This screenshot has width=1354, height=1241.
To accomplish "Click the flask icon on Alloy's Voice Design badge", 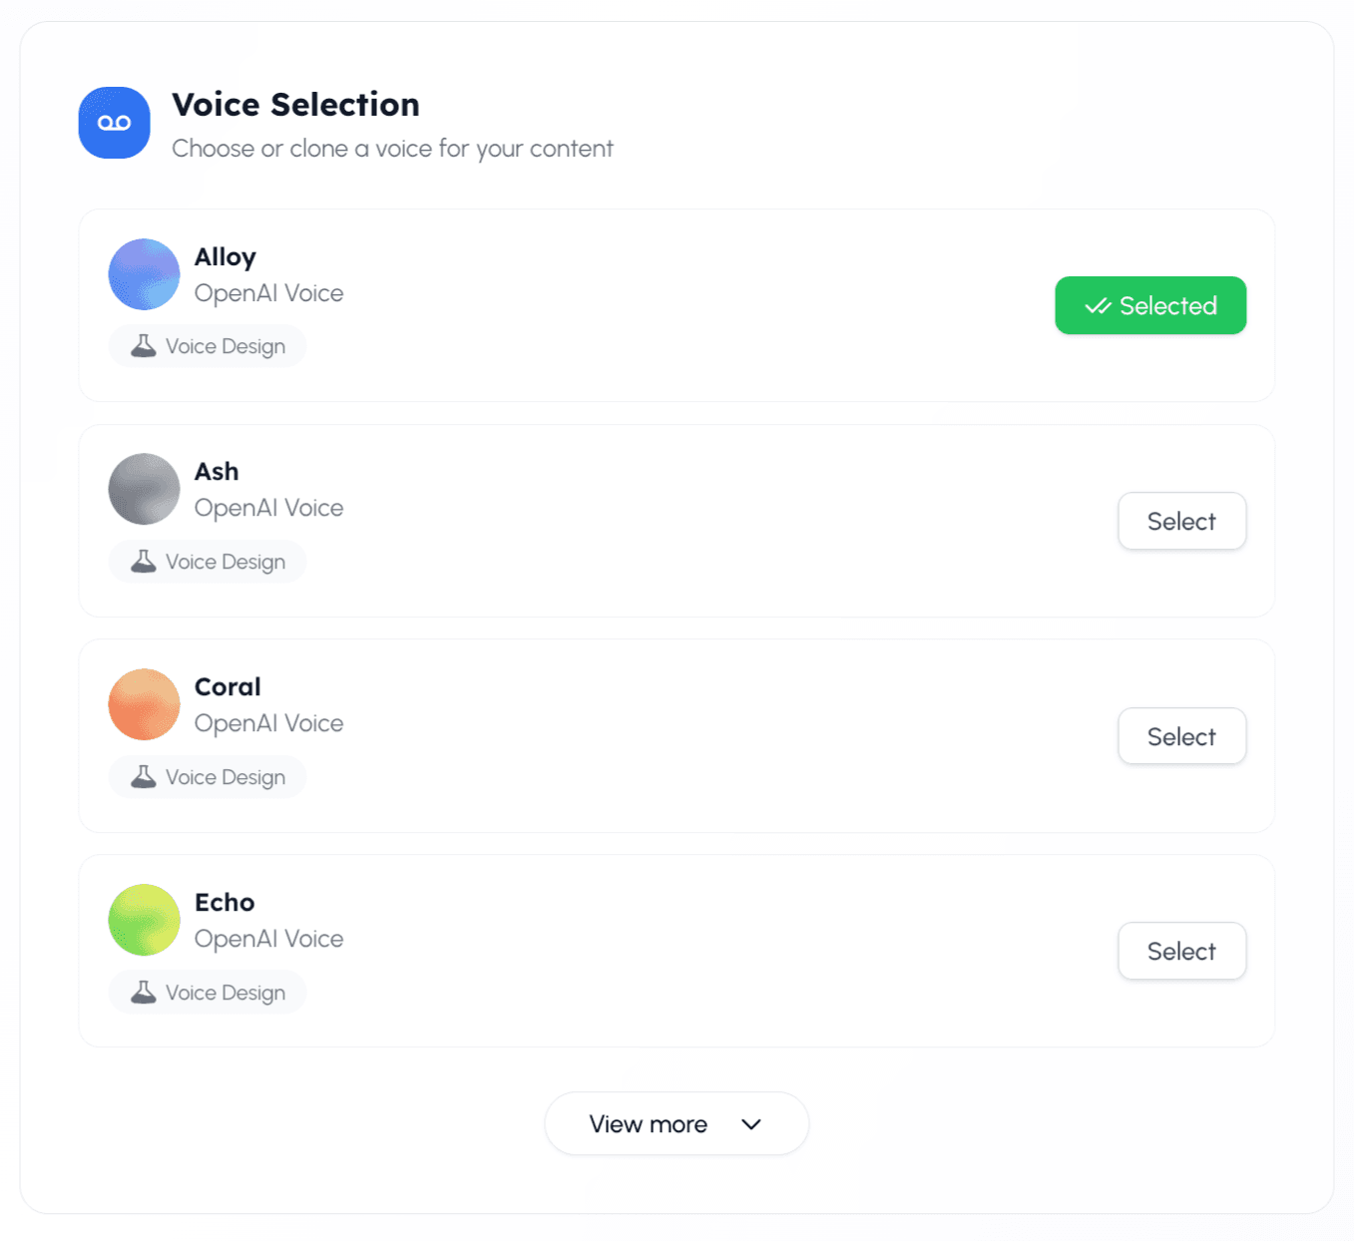I will pyautogui.click(x=142, y=345).
